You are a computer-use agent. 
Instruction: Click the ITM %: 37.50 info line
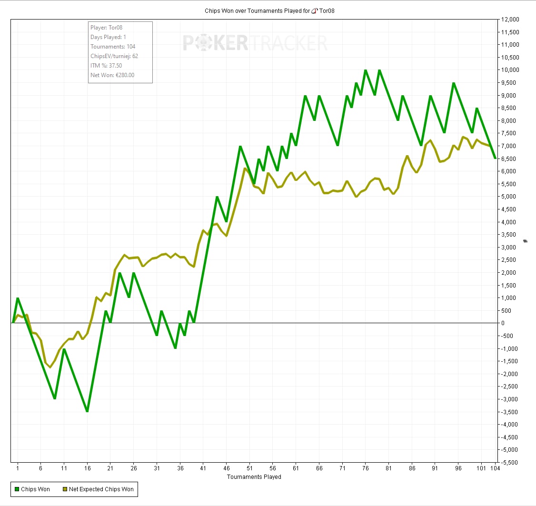(106, 66)
